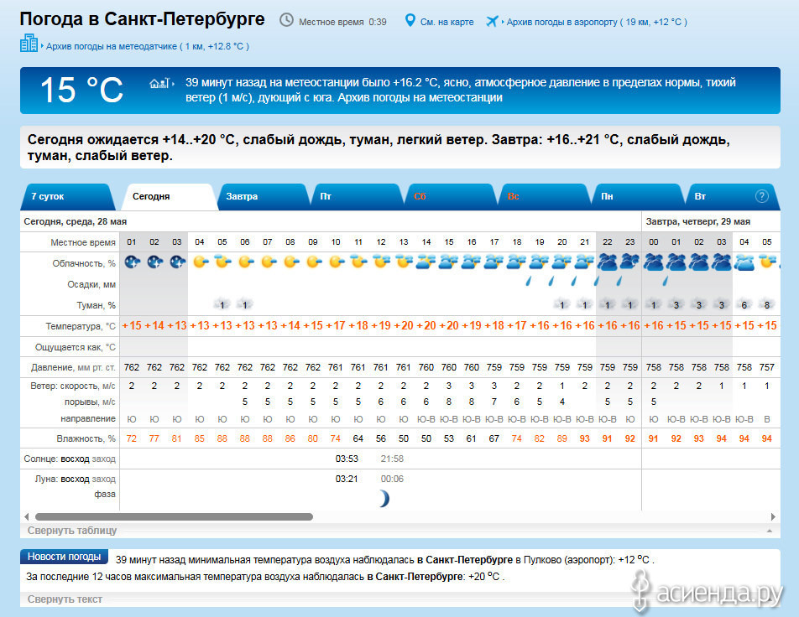This screenshot has height=617, width=799.
Task: Click the заход moonset toggle in Луна row
Action: click(103, 479)
